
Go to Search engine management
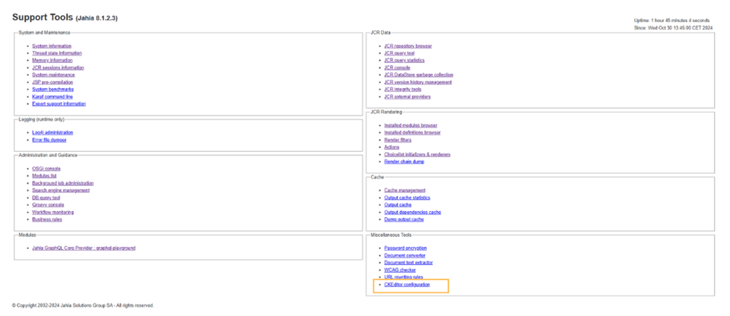pos(61,191)
